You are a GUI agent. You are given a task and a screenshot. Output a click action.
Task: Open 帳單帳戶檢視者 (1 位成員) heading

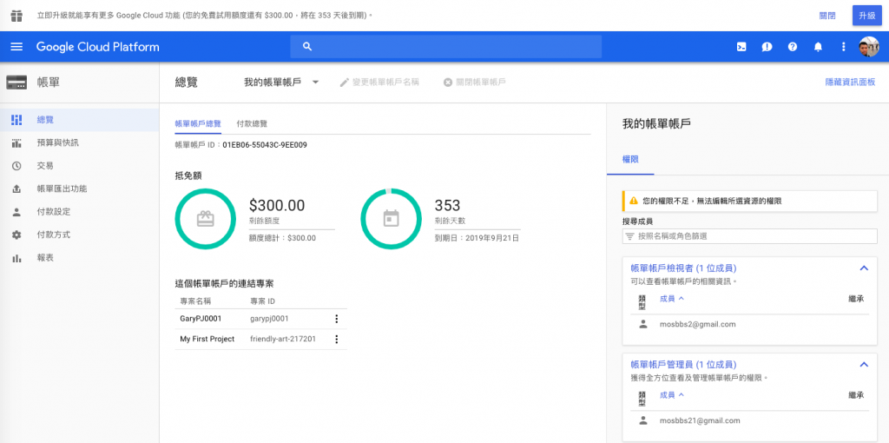(684, 268)
